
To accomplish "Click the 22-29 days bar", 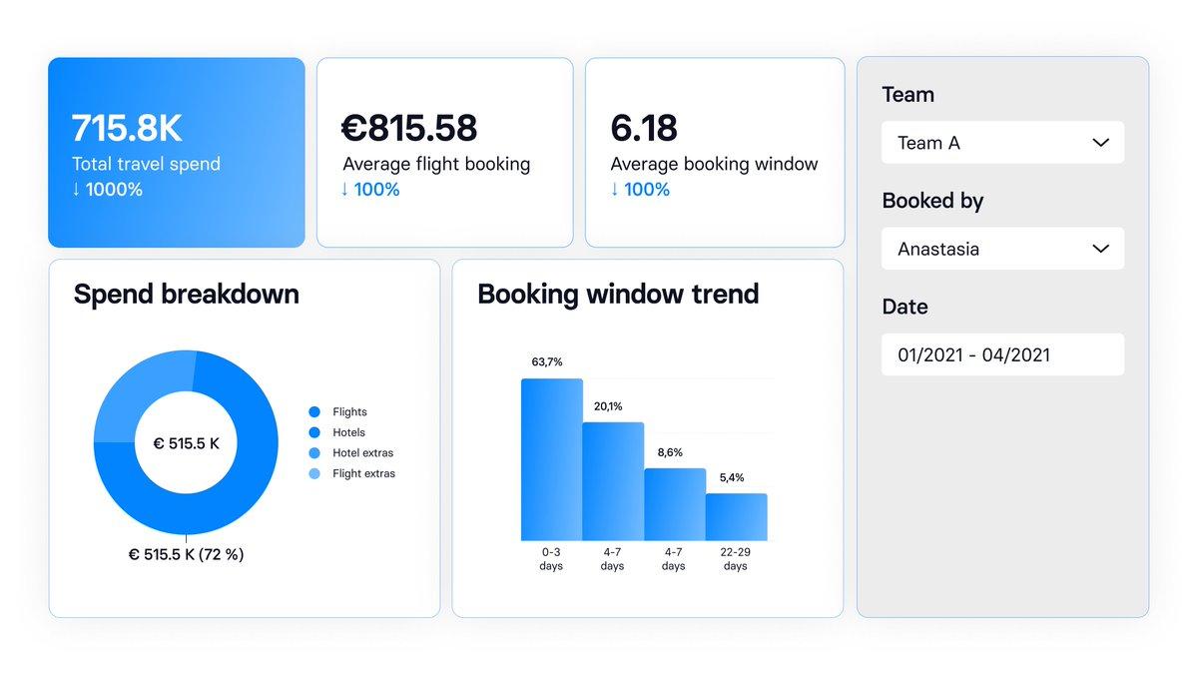I will [737, 517].
